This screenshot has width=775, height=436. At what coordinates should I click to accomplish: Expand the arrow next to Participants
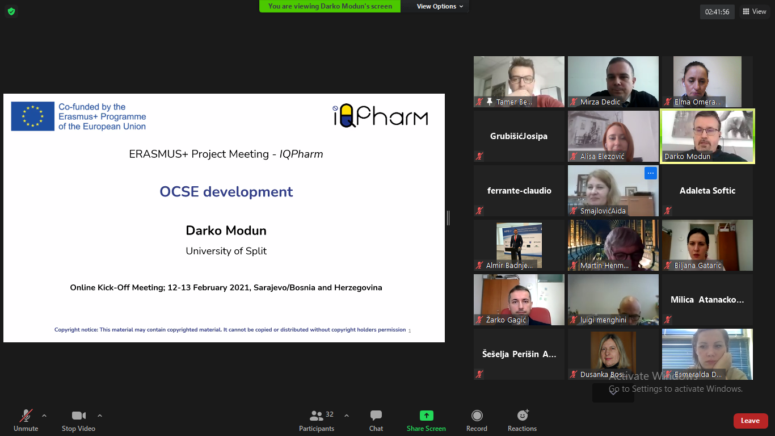(x=347, y=416)
